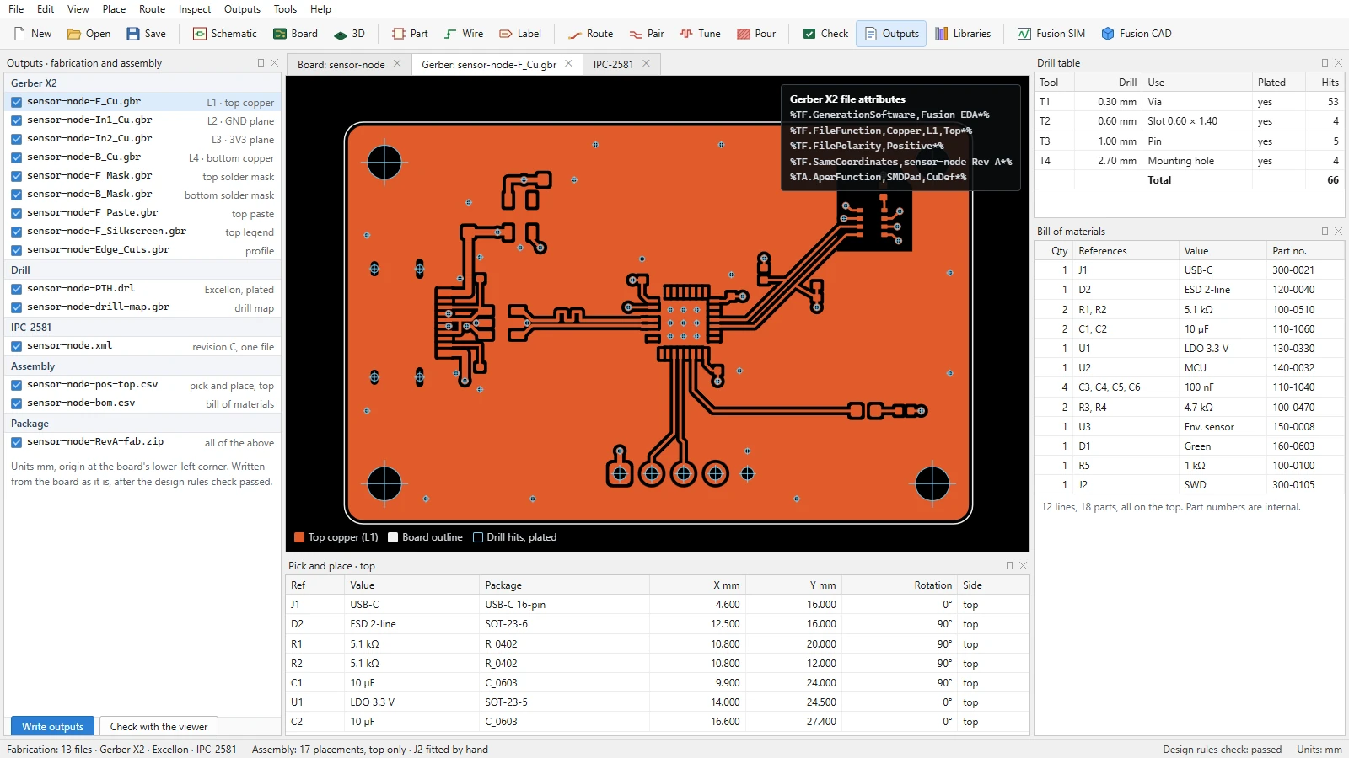This screenshot has height=758, width=1349.
Task: Open the File menu
Action: (x=16, y=9)
